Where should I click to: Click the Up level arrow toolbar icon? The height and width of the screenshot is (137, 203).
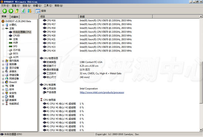tap(17, 11)
